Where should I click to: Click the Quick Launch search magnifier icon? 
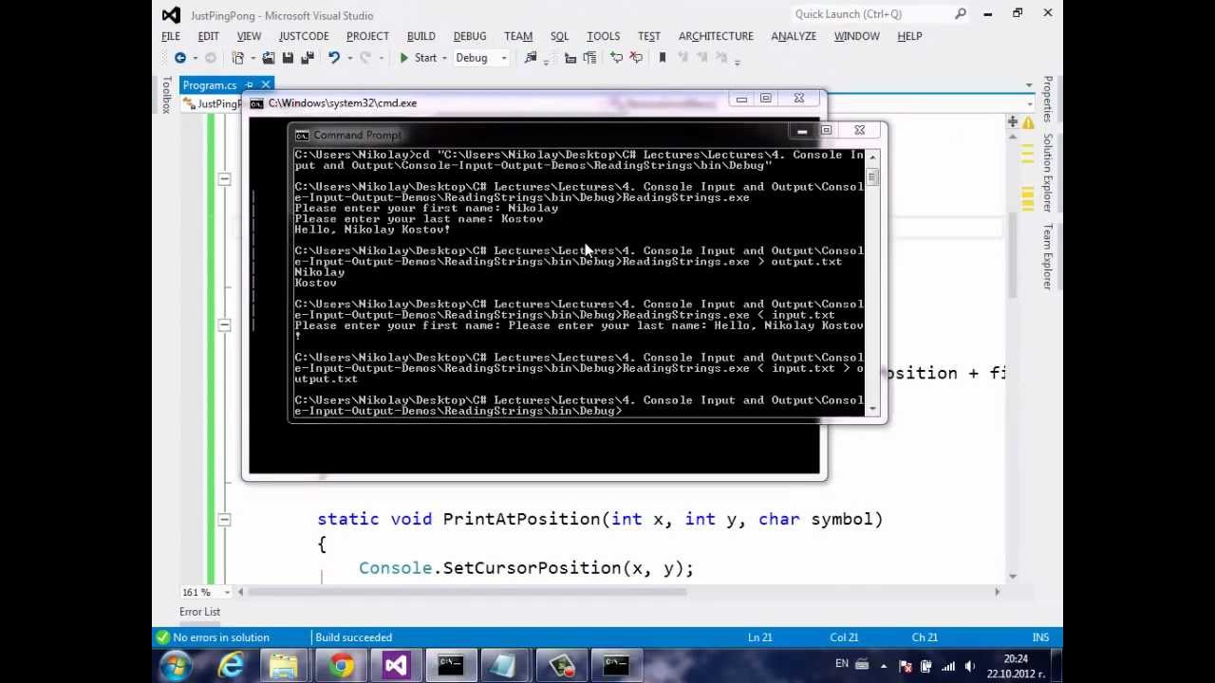(x=961, y=14)
